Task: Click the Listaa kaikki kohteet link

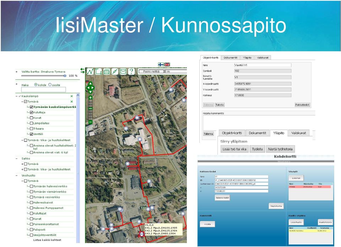Action: [47, 240]
